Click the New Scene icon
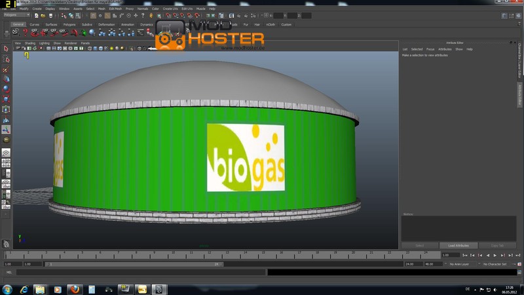This screenshot has height=295, width=524. coord(36,16)
